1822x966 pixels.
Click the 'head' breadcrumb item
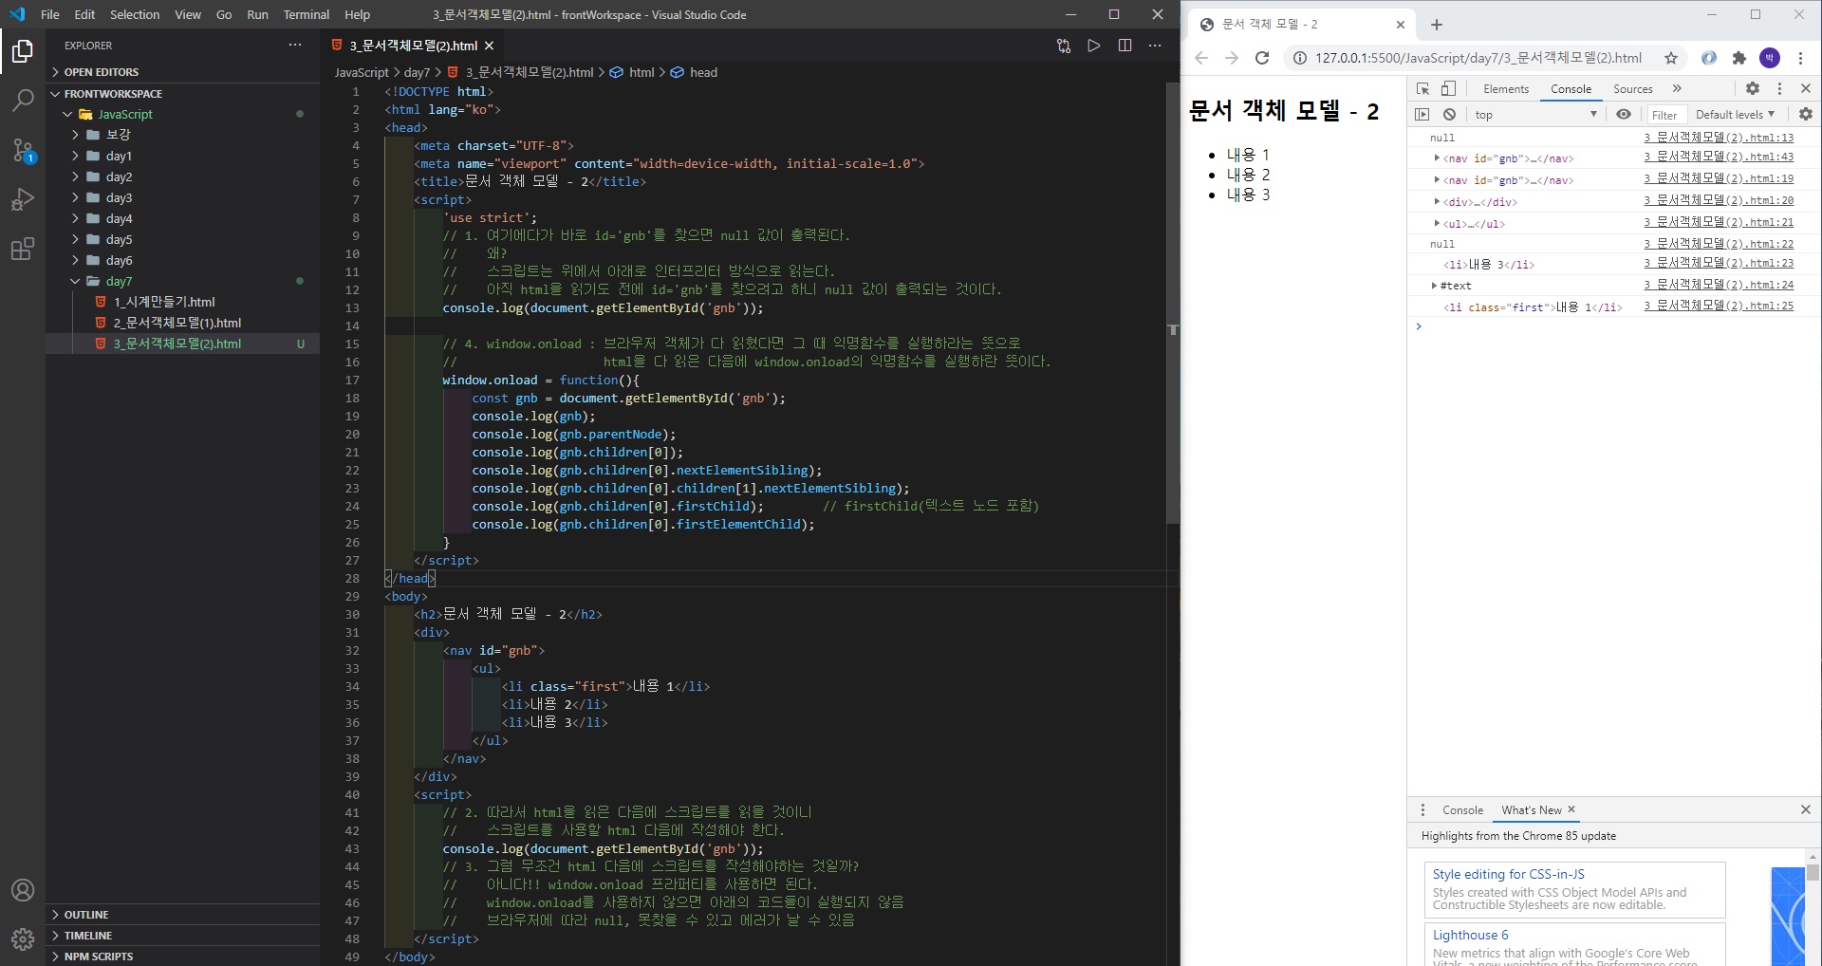tap(703, 72)
